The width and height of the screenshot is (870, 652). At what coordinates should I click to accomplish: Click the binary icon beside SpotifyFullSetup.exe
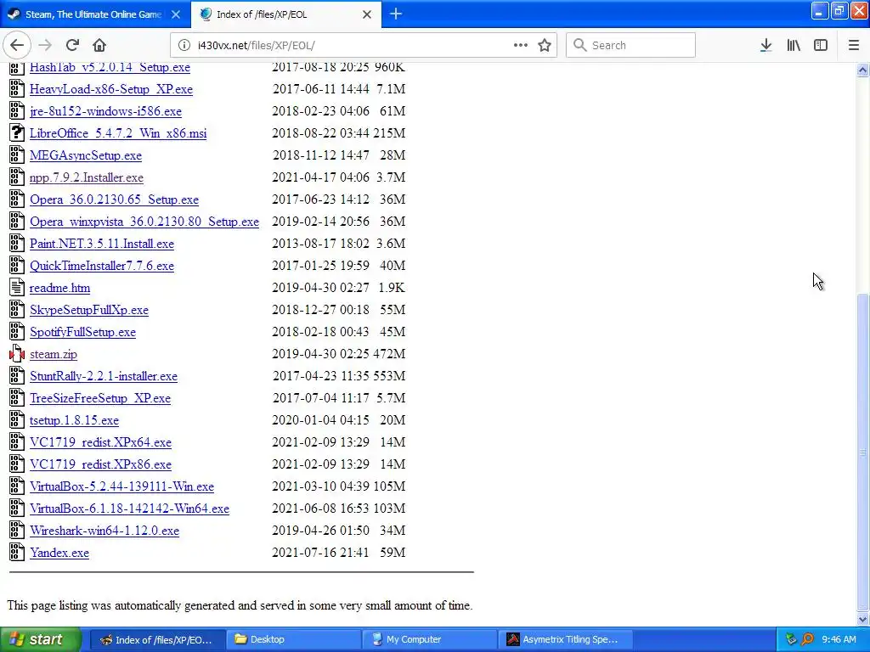[x=17, y=332]
